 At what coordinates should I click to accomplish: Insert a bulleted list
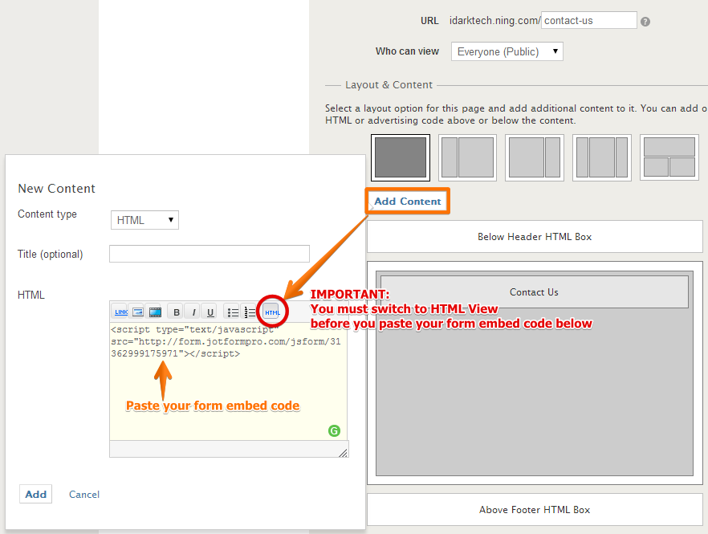point(232,312)
